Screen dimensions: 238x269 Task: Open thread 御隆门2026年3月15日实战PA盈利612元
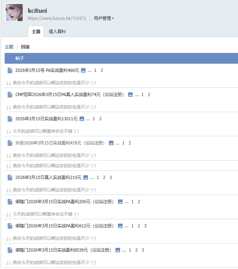(64, 226)
